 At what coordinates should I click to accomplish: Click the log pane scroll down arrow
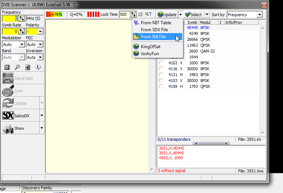(152, 169)
